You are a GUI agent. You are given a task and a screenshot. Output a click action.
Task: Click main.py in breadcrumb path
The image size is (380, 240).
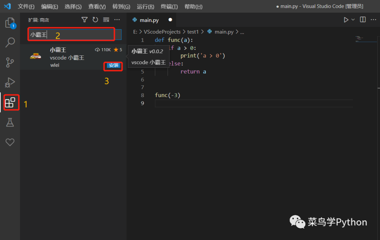coord(224,32)
